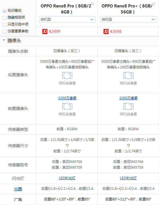The width and height of the screenshot is (159, 205).
Task: Click LED补光灯 link for Reno8 Pro
Action: (x=67, y=178)
